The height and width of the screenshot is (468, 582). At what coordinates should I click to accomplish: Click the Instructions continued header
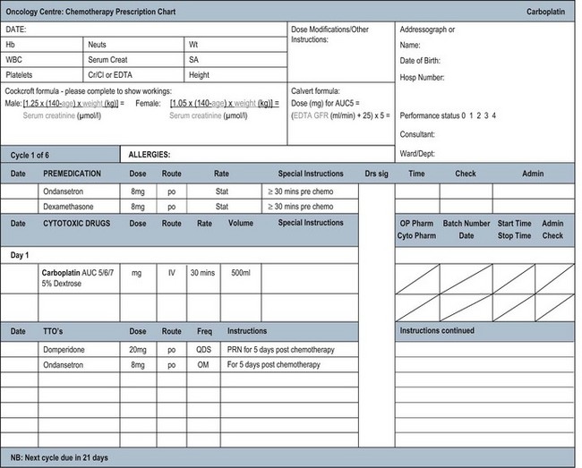click(x=438, y=331)
